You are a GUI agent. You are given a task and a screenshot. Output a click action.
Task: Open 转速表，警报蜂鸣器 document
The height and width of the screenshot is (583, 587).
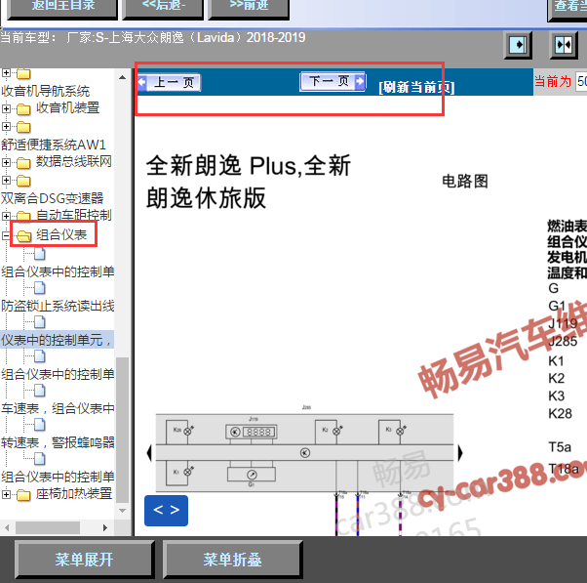tap(58, 442)
